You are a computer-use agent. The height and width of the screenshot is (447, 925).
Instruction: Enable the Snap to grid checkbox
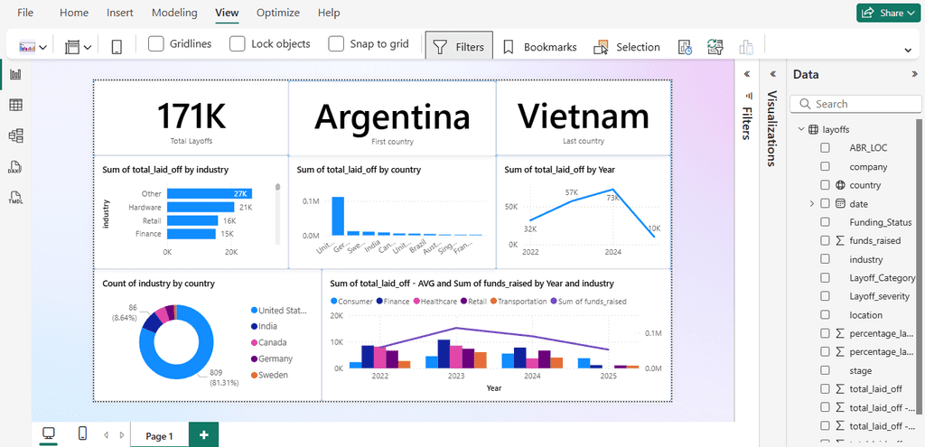point(336,44)
